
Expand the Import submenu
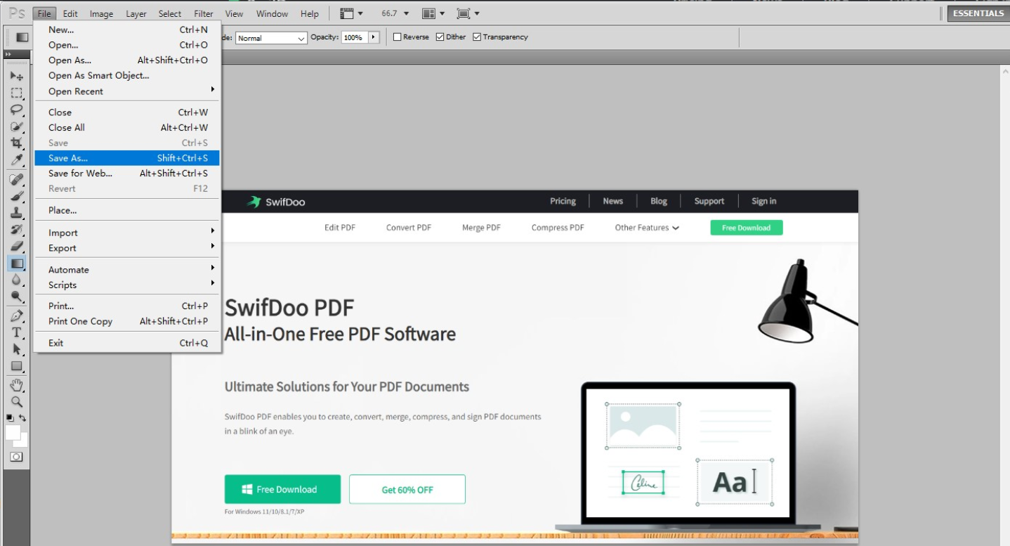click(128, 233)
